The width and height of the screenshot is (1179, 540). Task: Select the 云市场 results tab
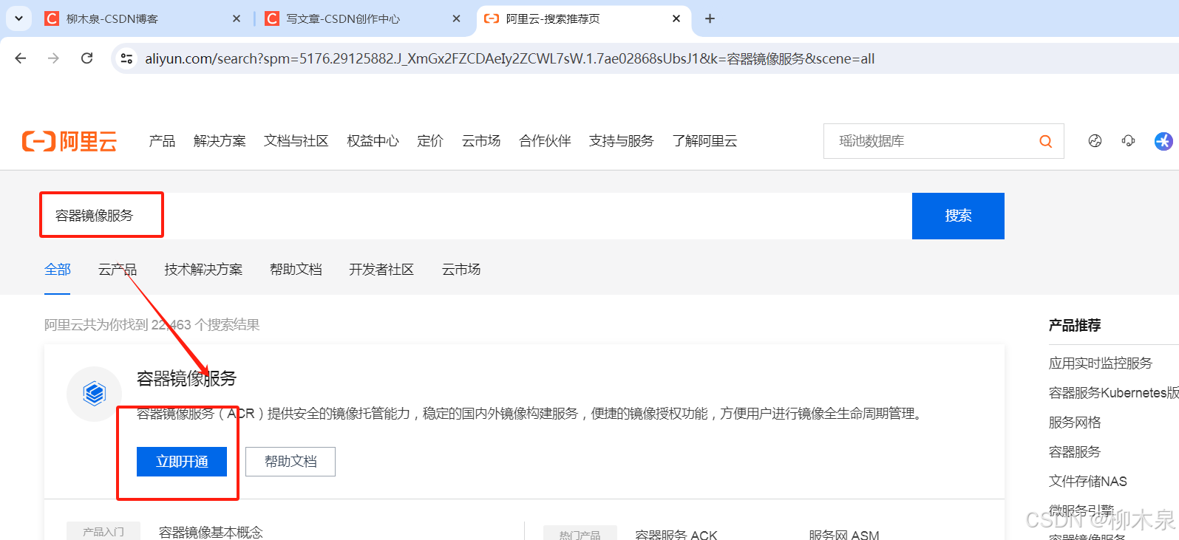(461, 270)
